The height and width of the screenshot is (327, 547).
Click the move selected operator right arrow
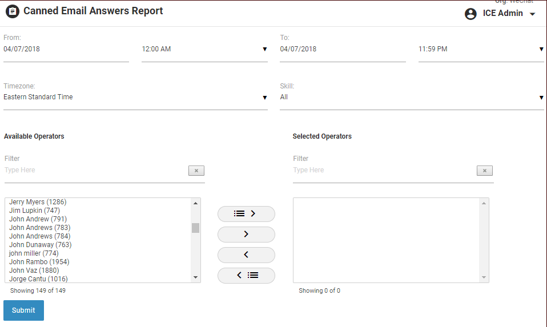coord(246,234)
